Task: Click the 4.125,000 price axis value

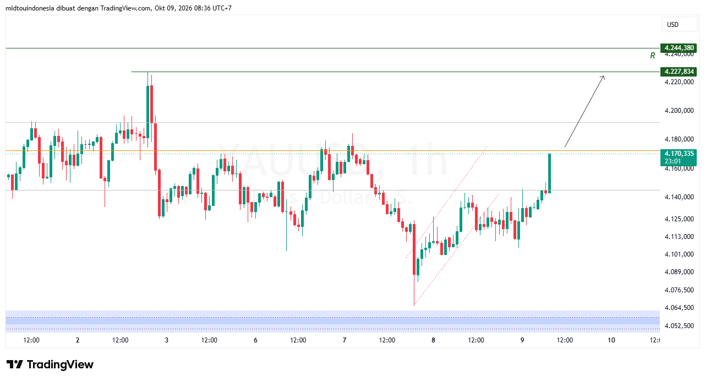Action: pos(679,219)
